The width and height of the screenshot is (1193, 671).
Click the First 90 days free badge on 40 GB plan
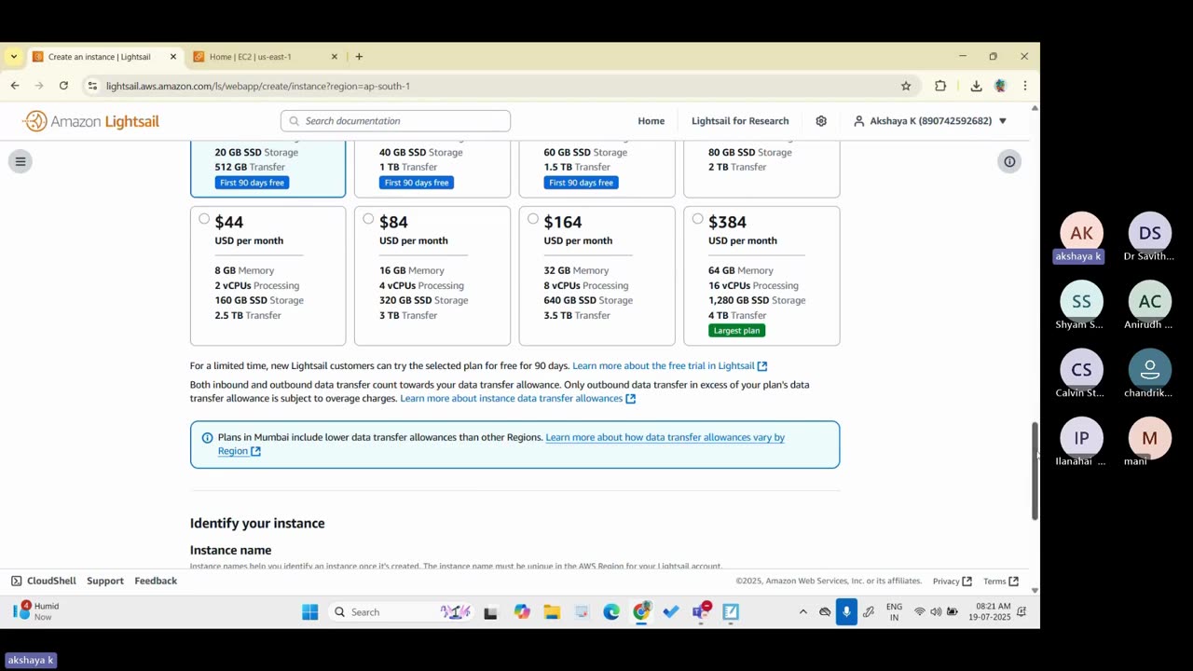417,183
